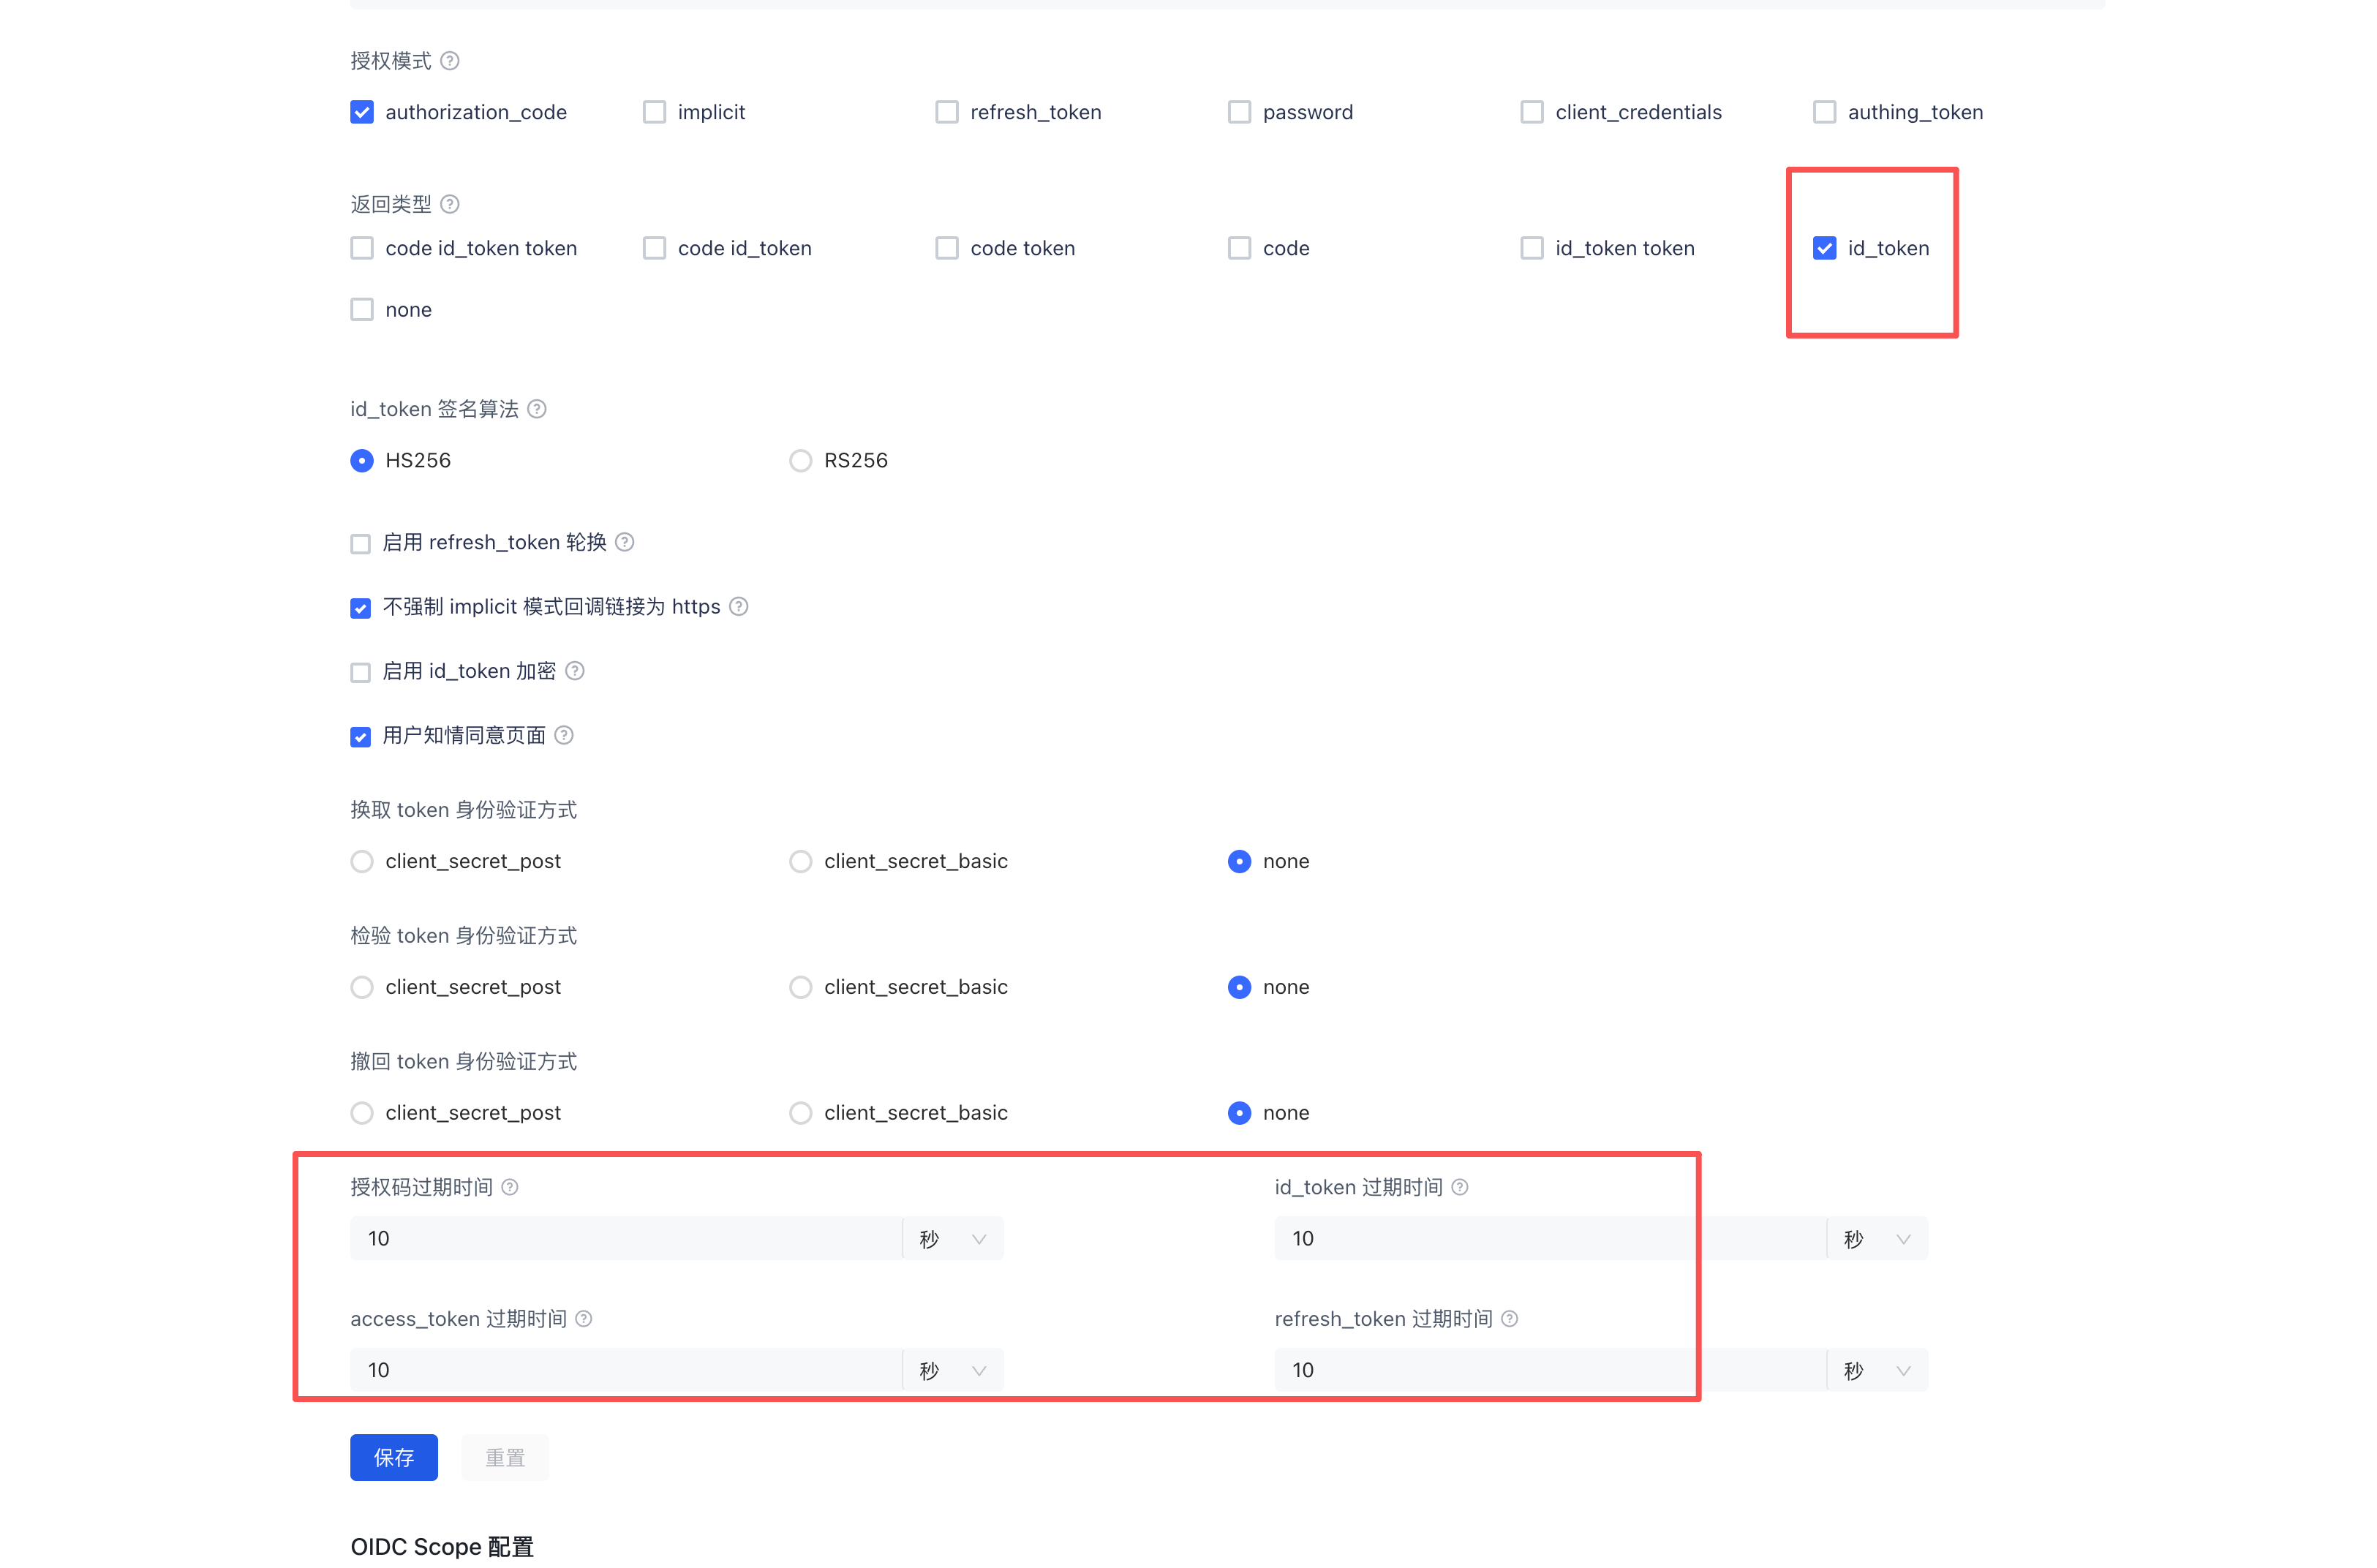Image resolution: width=2377 pixels, height=1568 pixels.
Task: Choose client_secret_post for 换取 token
Action: point(362,861)
